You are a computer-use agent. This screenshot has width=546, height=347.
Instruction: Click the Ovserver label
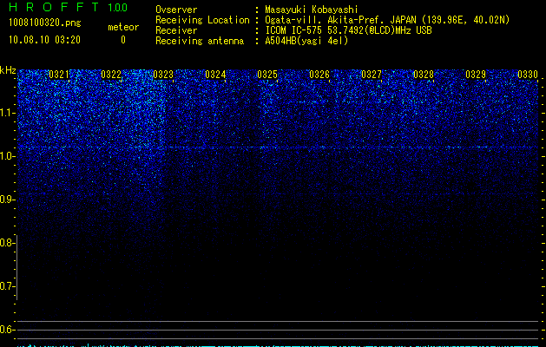[176, 10]
